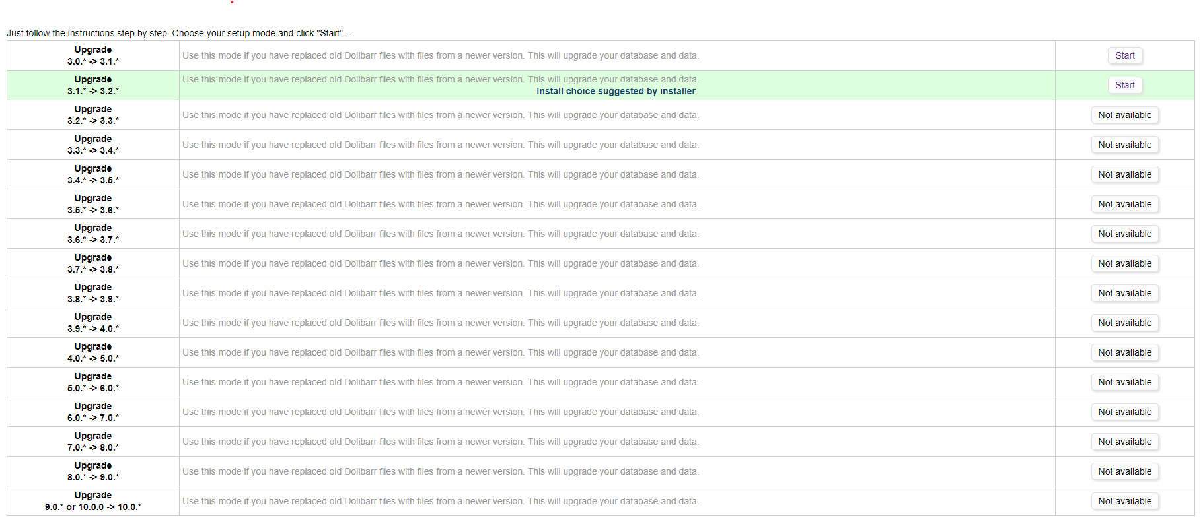This screenshot has width=1203, height=524.
Task: Start the 3.0.* -> 3.1.* upgrade
Action: (1124, 55)
